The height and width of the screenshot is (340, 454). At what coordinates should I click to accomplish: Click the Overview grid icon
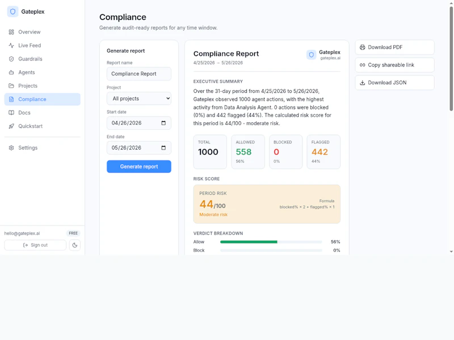[11, 32]
